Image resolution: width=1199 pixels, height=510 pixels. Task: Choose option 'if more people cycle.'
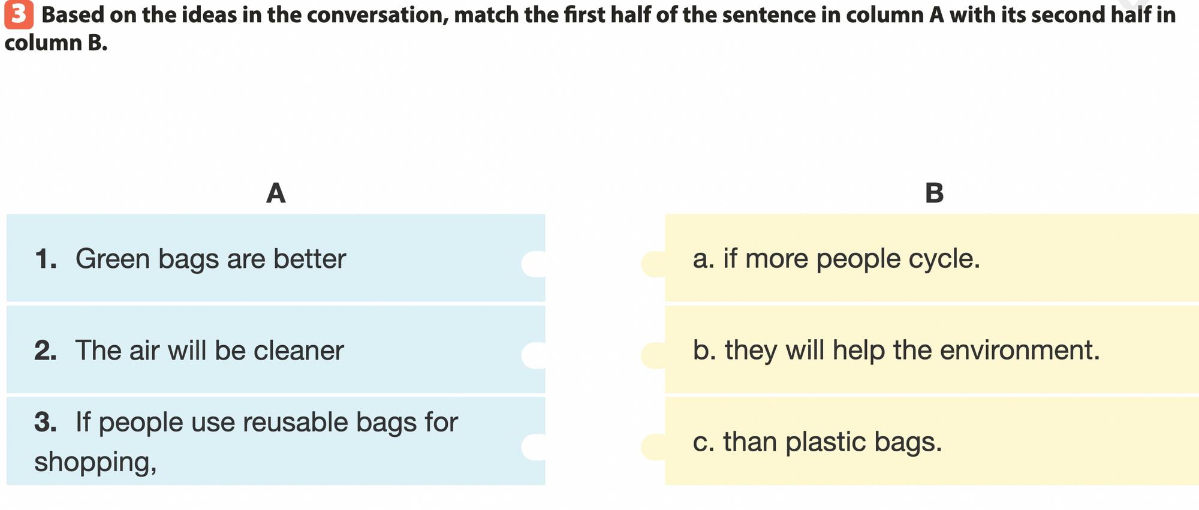[851, 259]
